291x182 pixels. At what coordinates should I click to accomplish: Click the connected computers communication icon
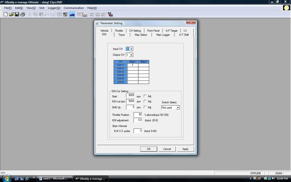[110, 15]
